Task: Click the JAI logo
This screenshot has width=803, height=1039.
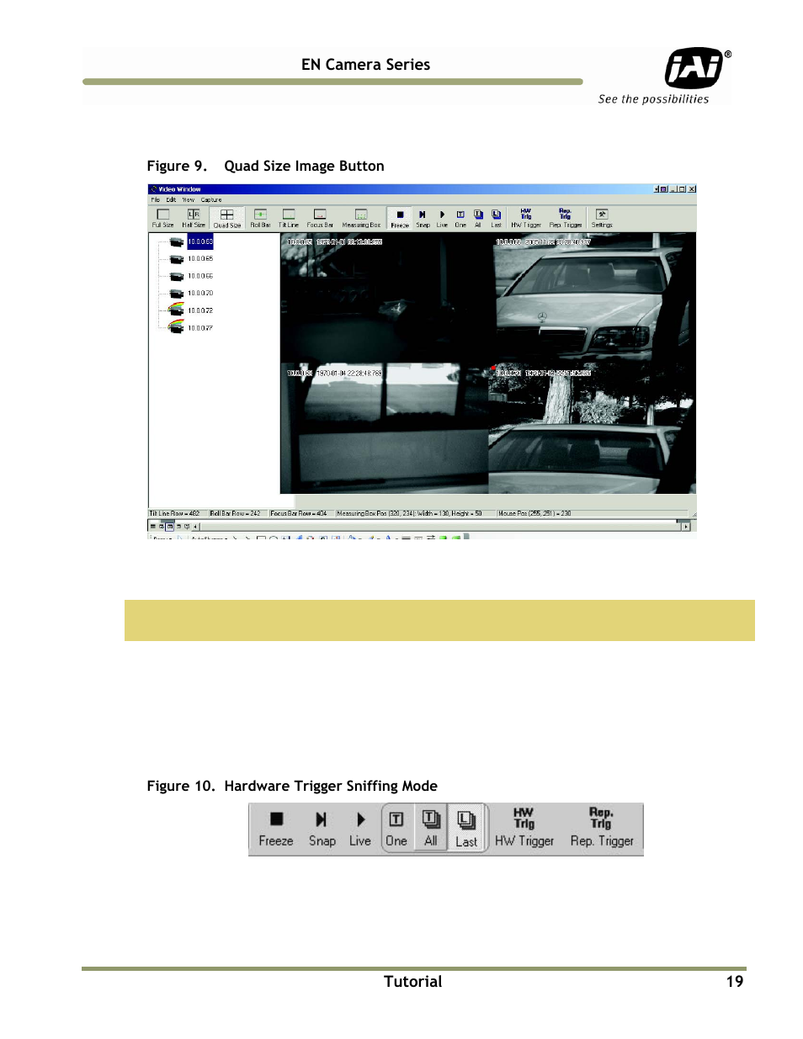Action: coord(694,67)
